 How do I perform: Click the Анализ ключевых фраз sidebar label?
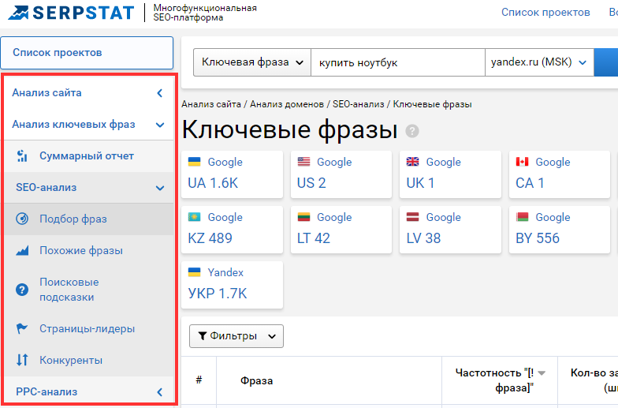(x=74, y=125)
